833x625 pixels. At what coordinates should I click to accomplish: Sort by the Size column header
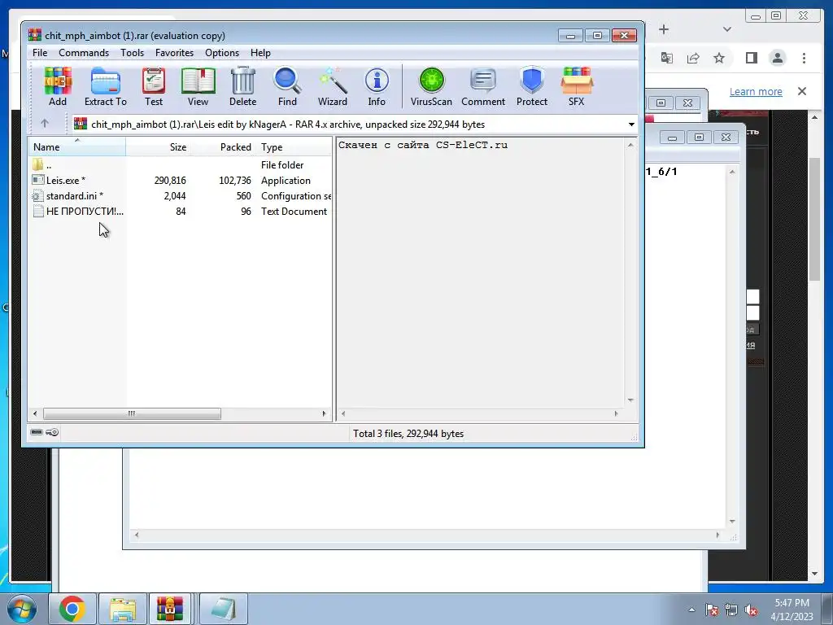click(x=158, y=146)
